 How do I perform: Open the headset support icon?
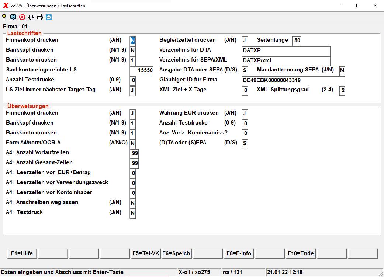point(31,17)
